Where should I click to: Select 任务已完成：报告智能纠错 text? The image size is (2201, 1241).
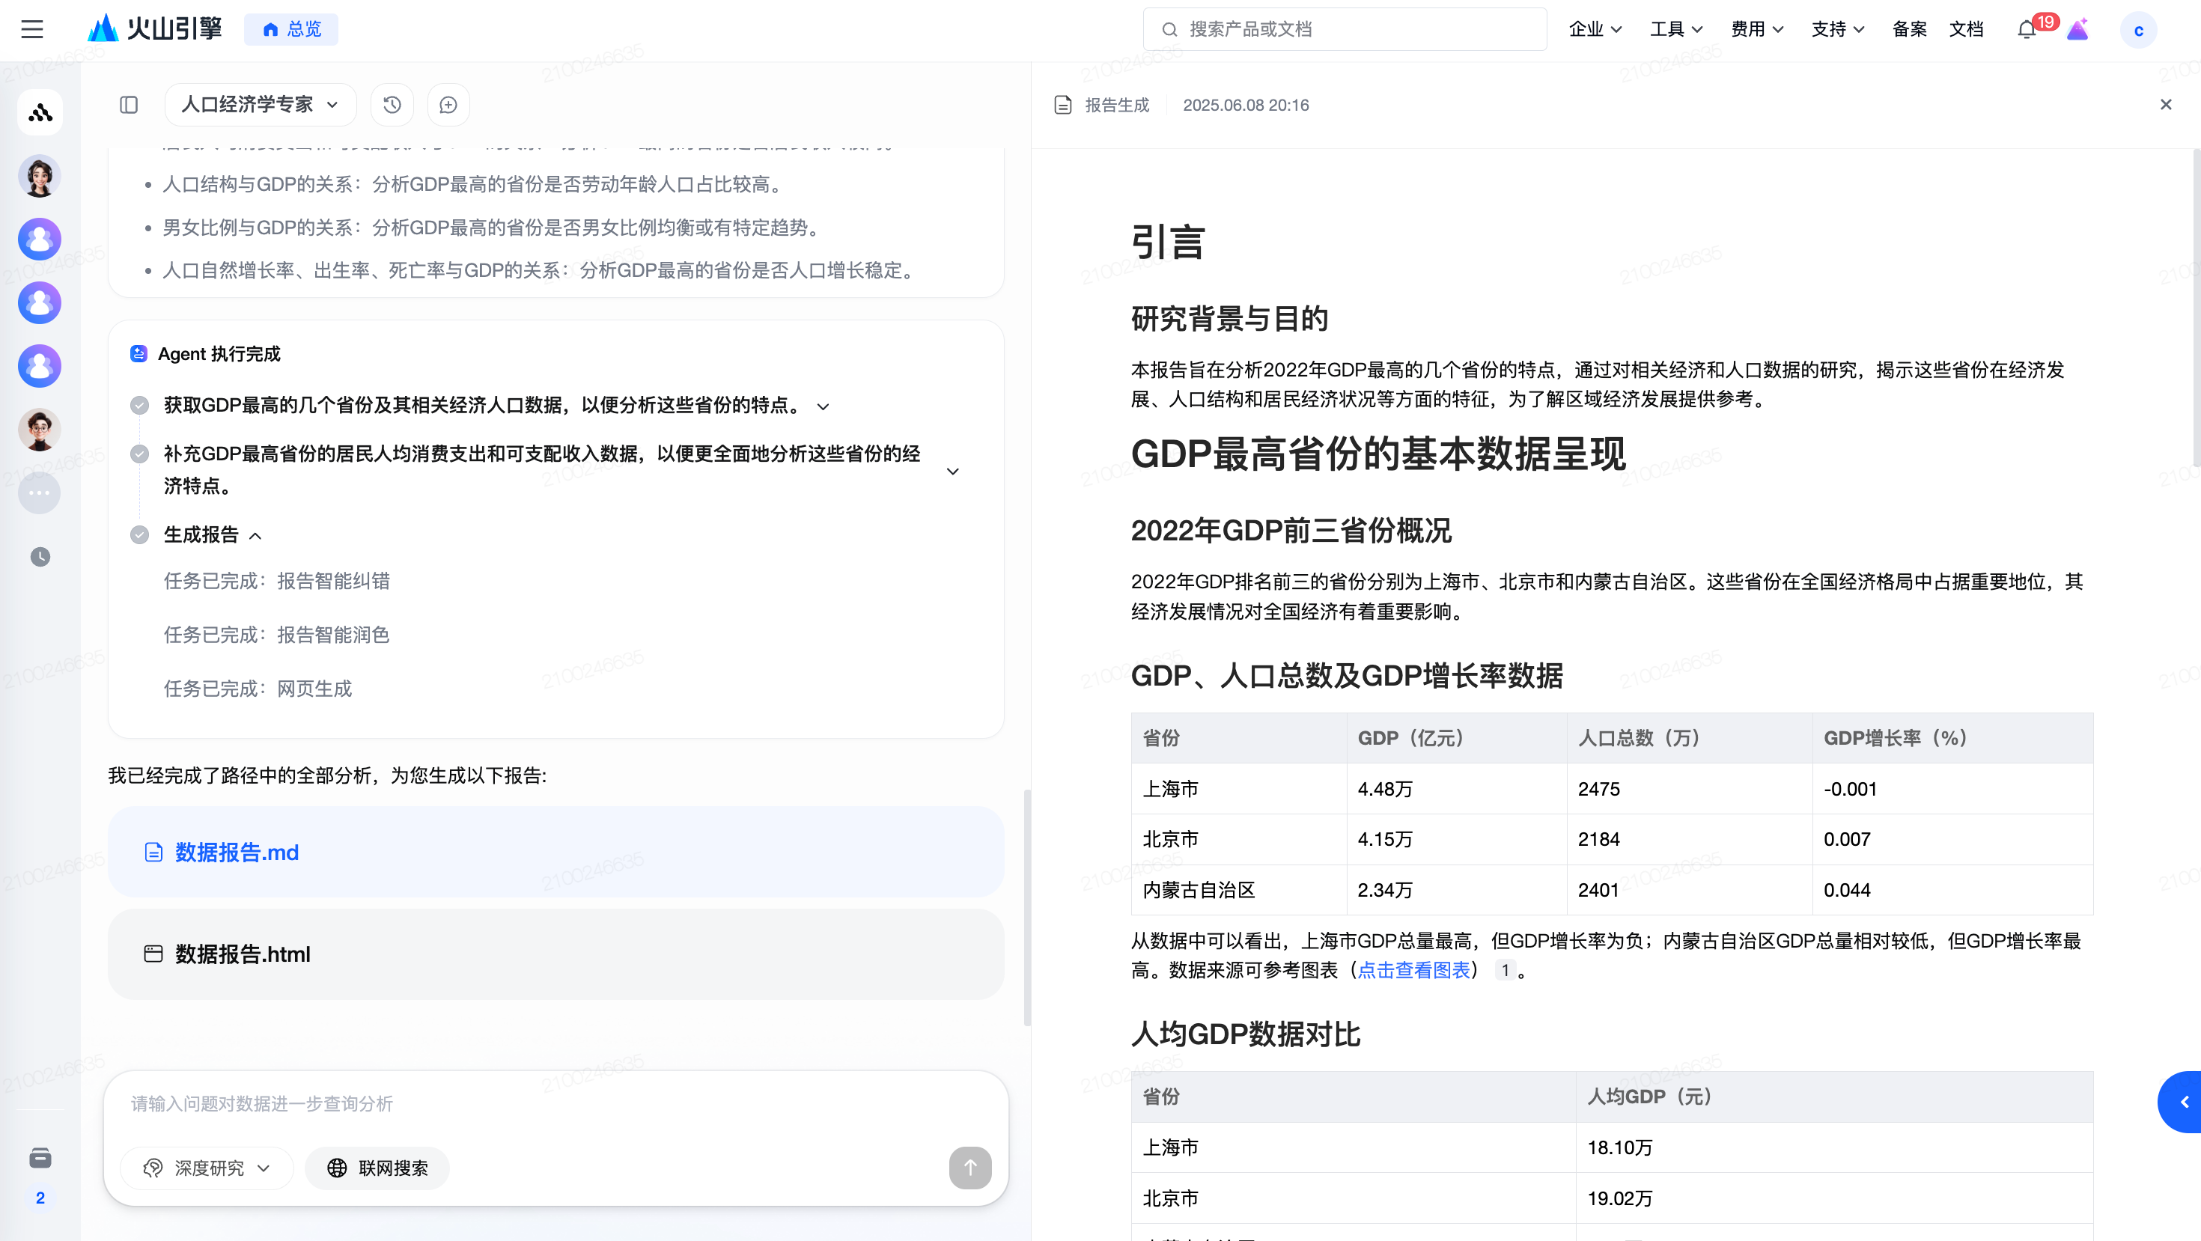(x=277, y=581)
